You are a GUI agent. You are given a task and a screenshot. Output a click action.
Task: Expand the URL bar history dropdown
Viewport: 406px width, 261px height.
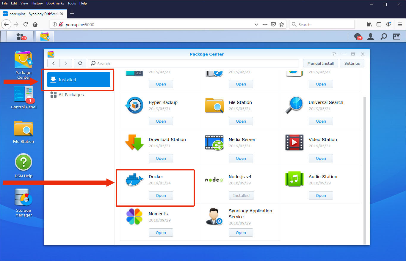[x=256, y=25]
